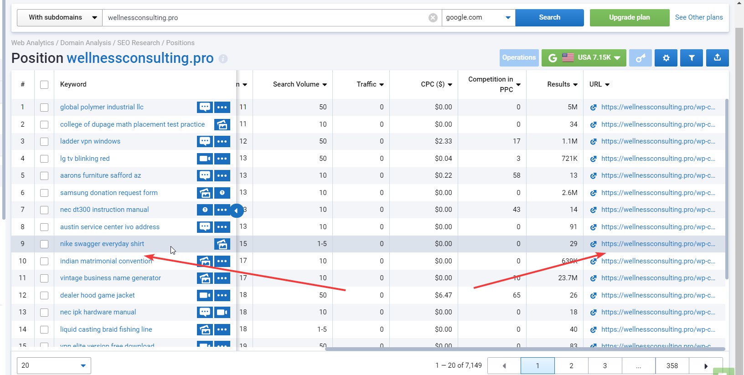Viewport: 744px width, 375px height.
Task: Open the filter funnel button
Action: (692, 58)
